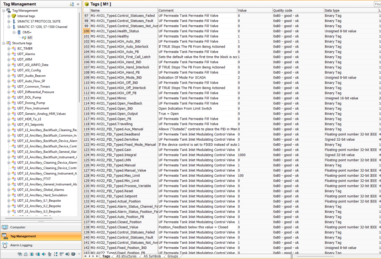Open the navigation bar overflow dropdown arrow
This screenshot has width=381, height=259.
point(79,254)
